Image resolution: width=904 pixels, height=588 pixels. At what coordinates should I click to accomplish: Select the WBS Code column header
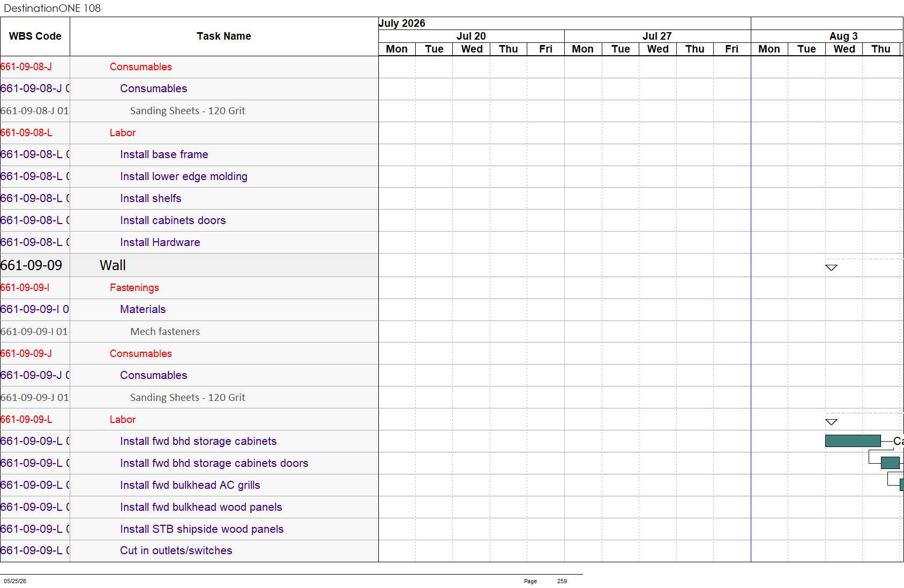click(35, 36)
